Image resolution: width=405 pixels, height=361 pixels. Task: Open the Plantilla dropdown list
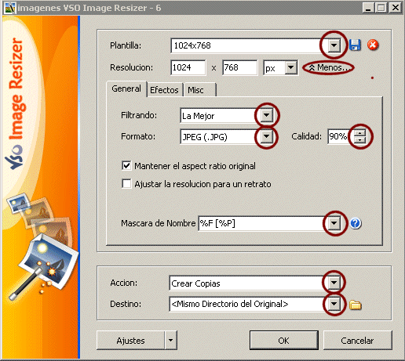click(x=334, y=45)
